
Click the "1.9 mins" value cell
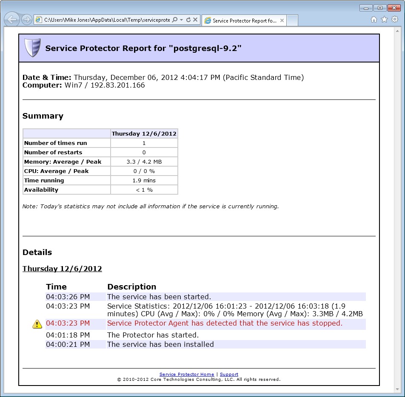tap(144, 180)
